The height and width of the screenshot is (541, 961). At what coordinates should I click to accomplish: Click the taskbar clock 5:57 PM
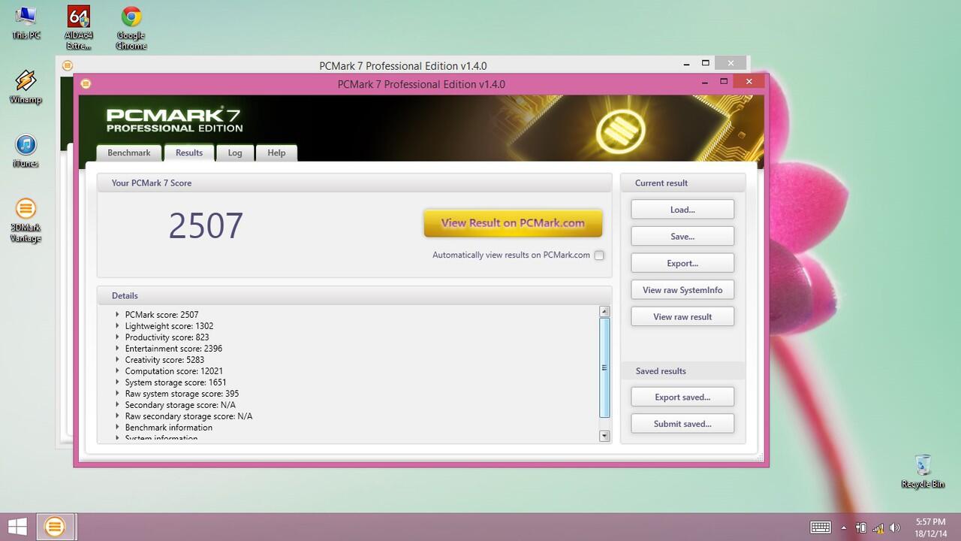[930, 521]
